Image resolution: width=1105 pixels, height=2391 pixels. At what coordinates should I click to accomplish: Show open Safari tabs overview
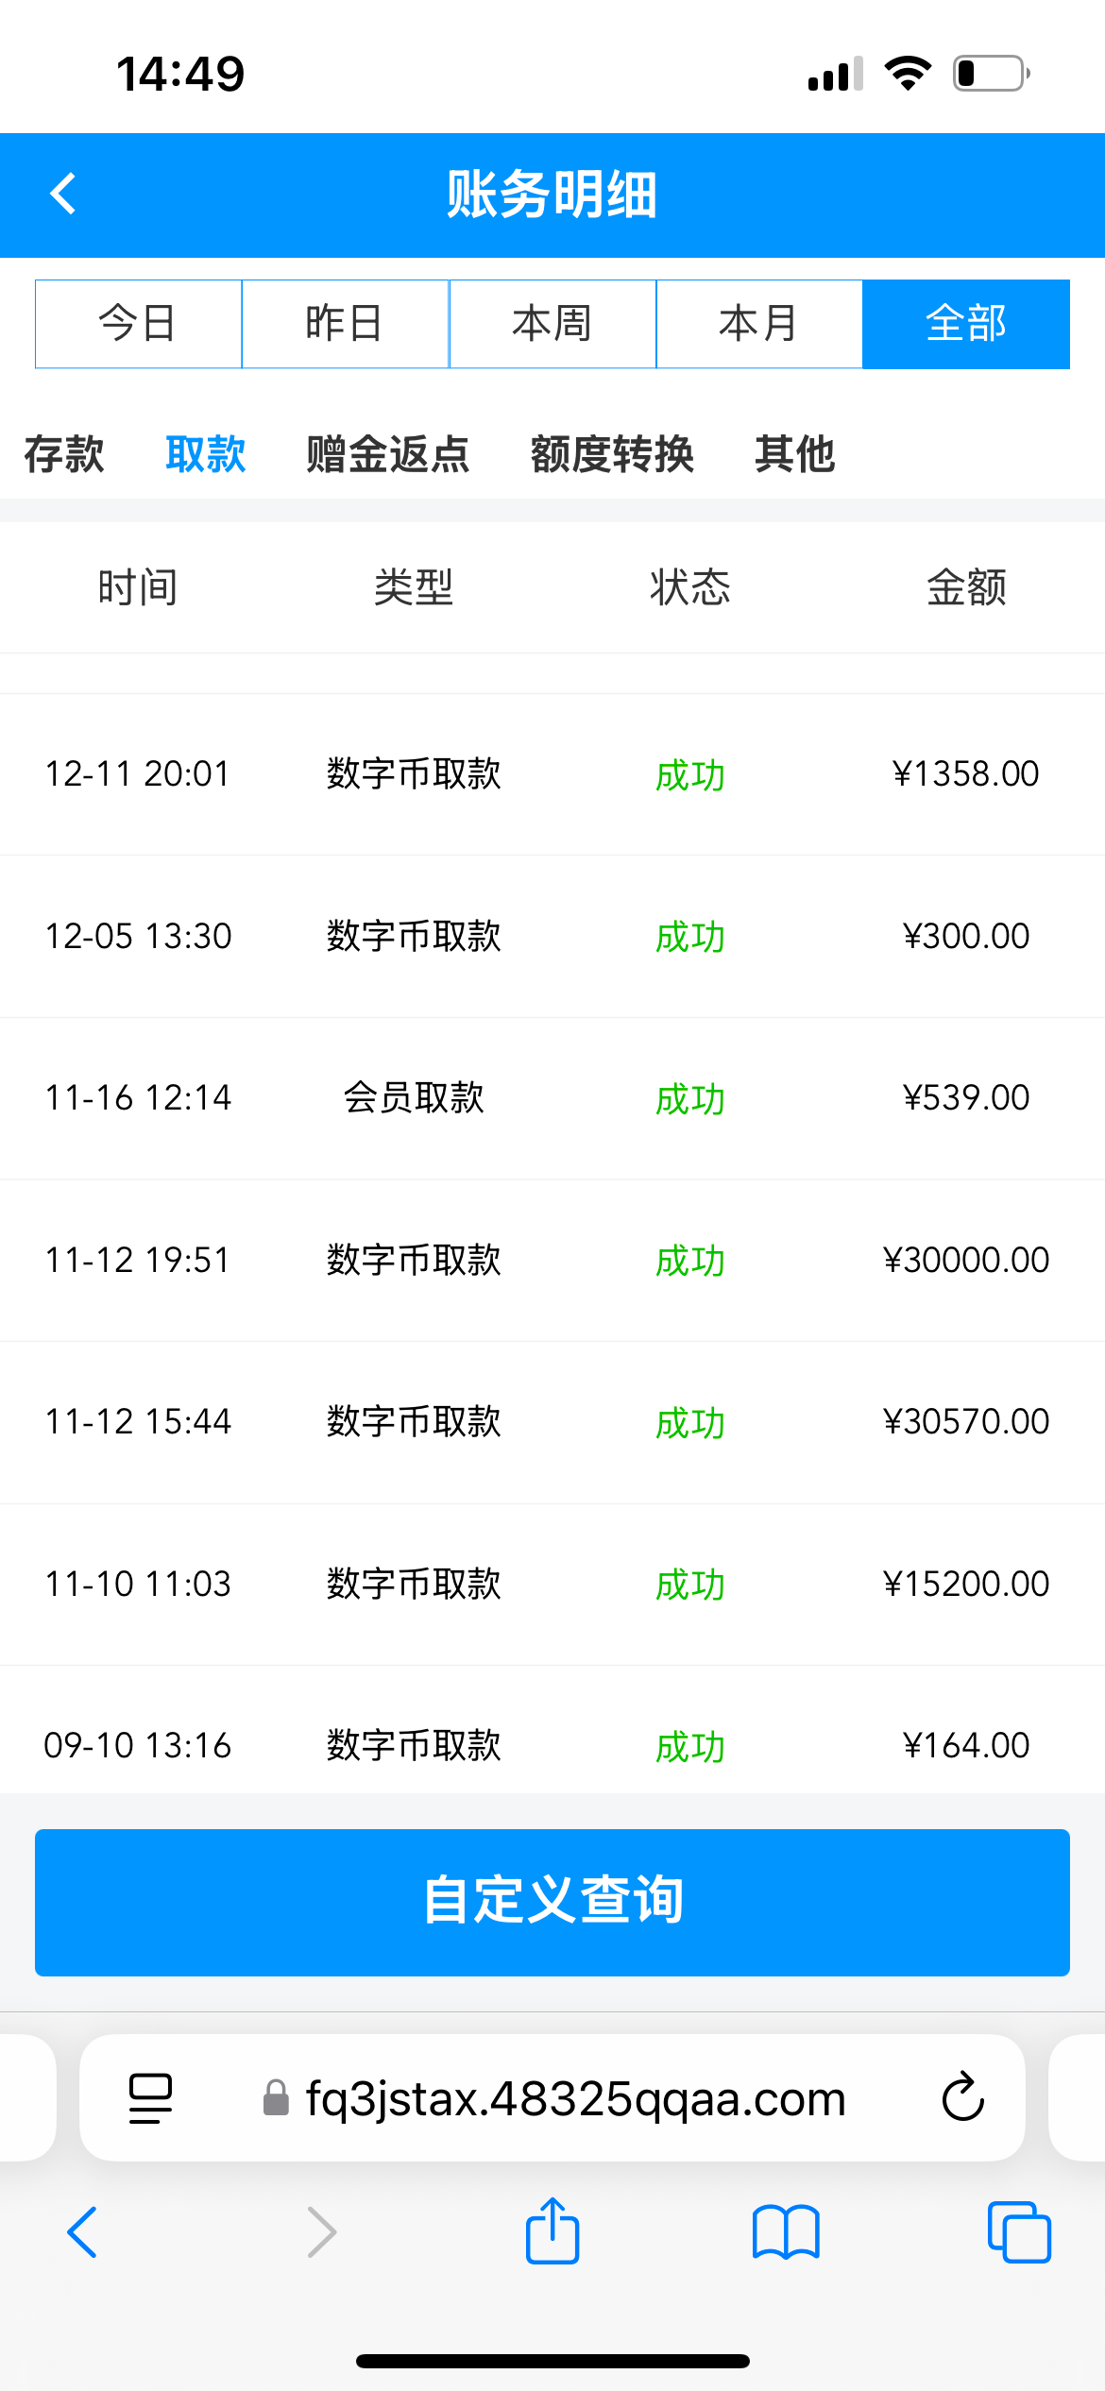[x=1018, y=2232]
